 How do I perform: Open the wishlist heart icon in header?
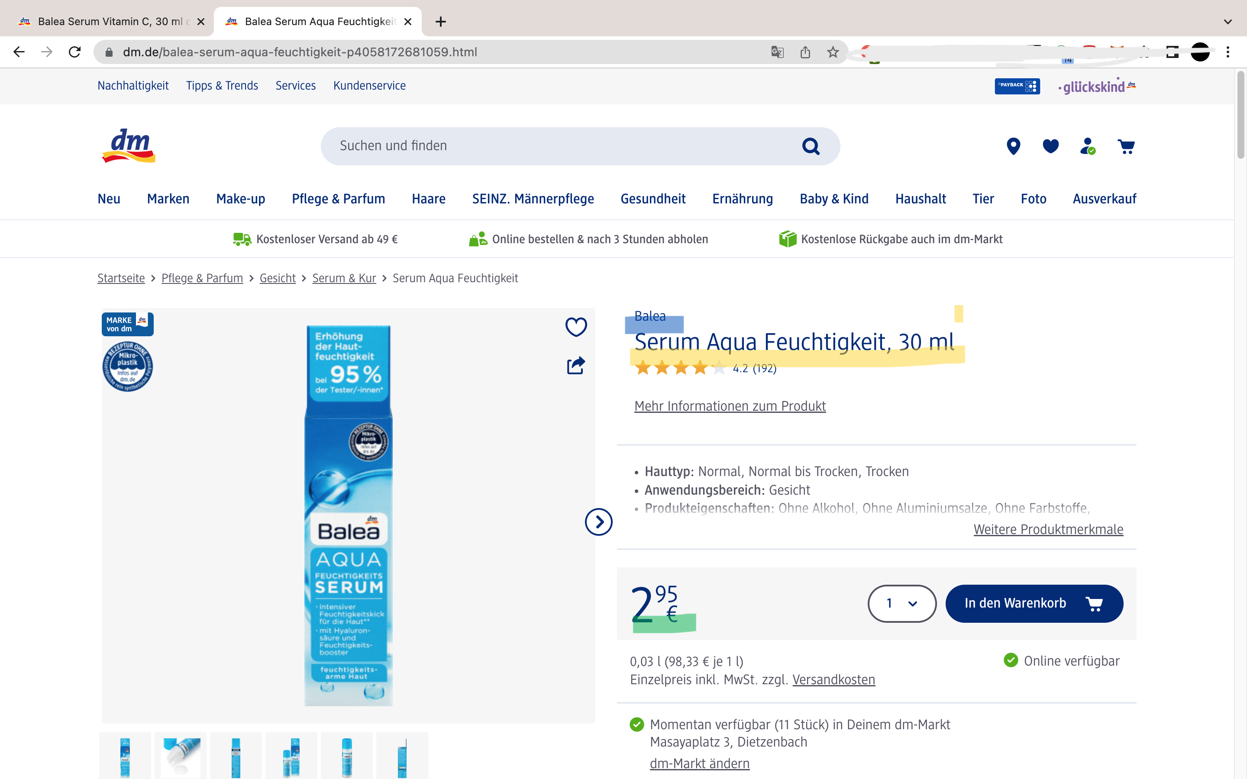pos(1050,146)
